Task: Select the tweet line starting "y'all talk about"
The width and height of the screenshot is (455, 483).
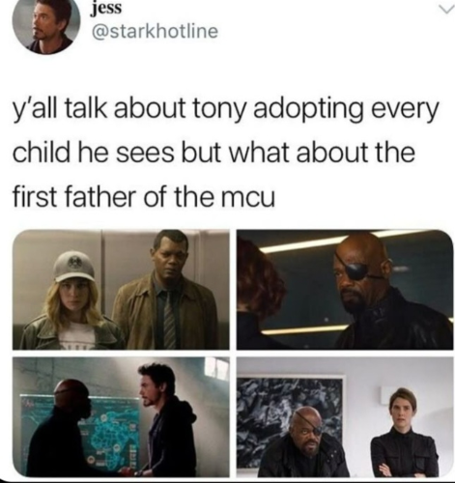Action: [225, 111]
